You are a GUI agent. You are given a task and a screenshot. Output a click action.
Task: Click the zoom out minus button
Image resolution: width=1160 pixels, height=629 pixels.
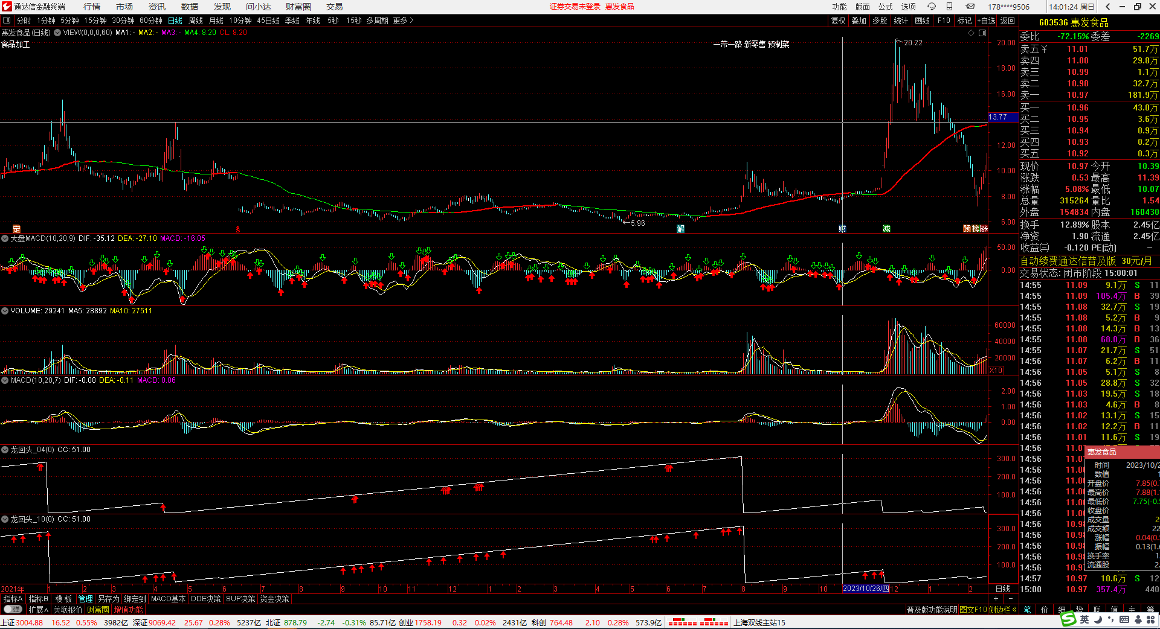tap(1010, 599)
